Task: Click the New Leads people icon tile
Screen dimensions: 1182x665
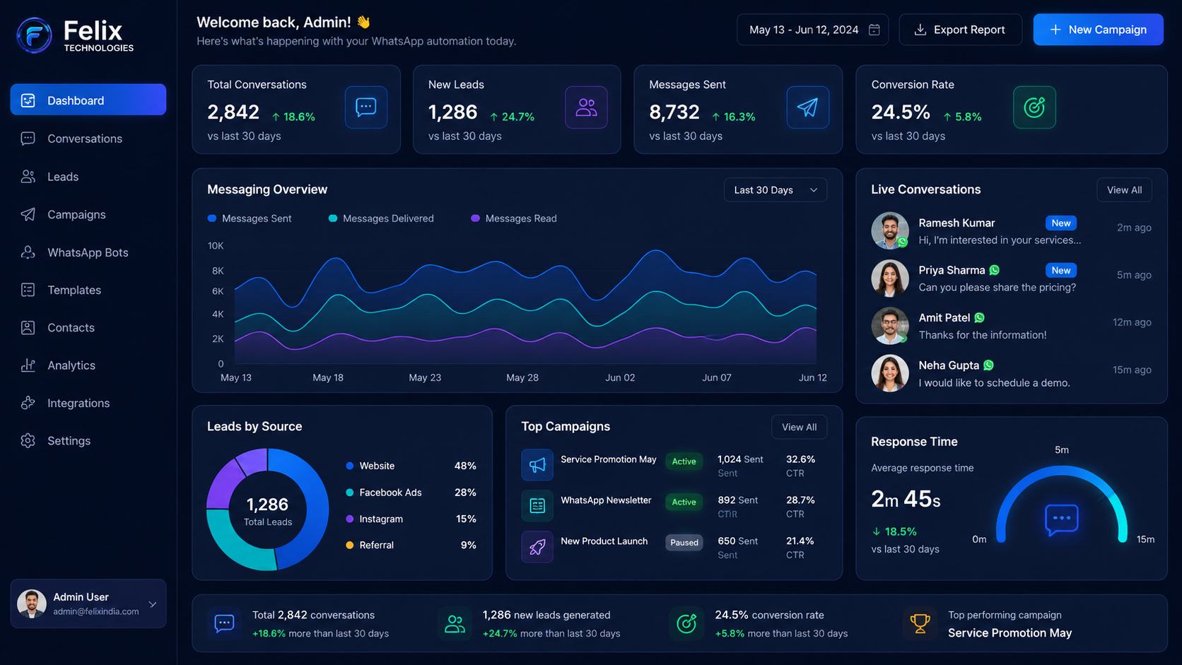Action: pyautogui.click(x=586, y=107)
